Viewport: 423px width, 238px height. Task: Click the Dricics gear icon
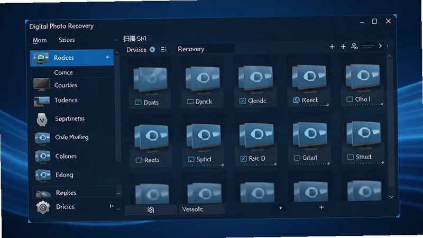[43, 207]
